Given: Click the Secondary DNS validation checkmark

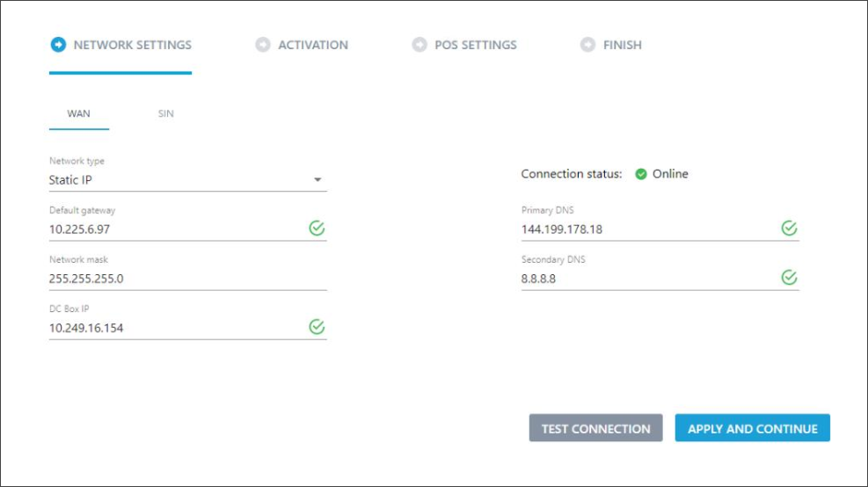Looking at the screenshot, I should tap(790, 277).
